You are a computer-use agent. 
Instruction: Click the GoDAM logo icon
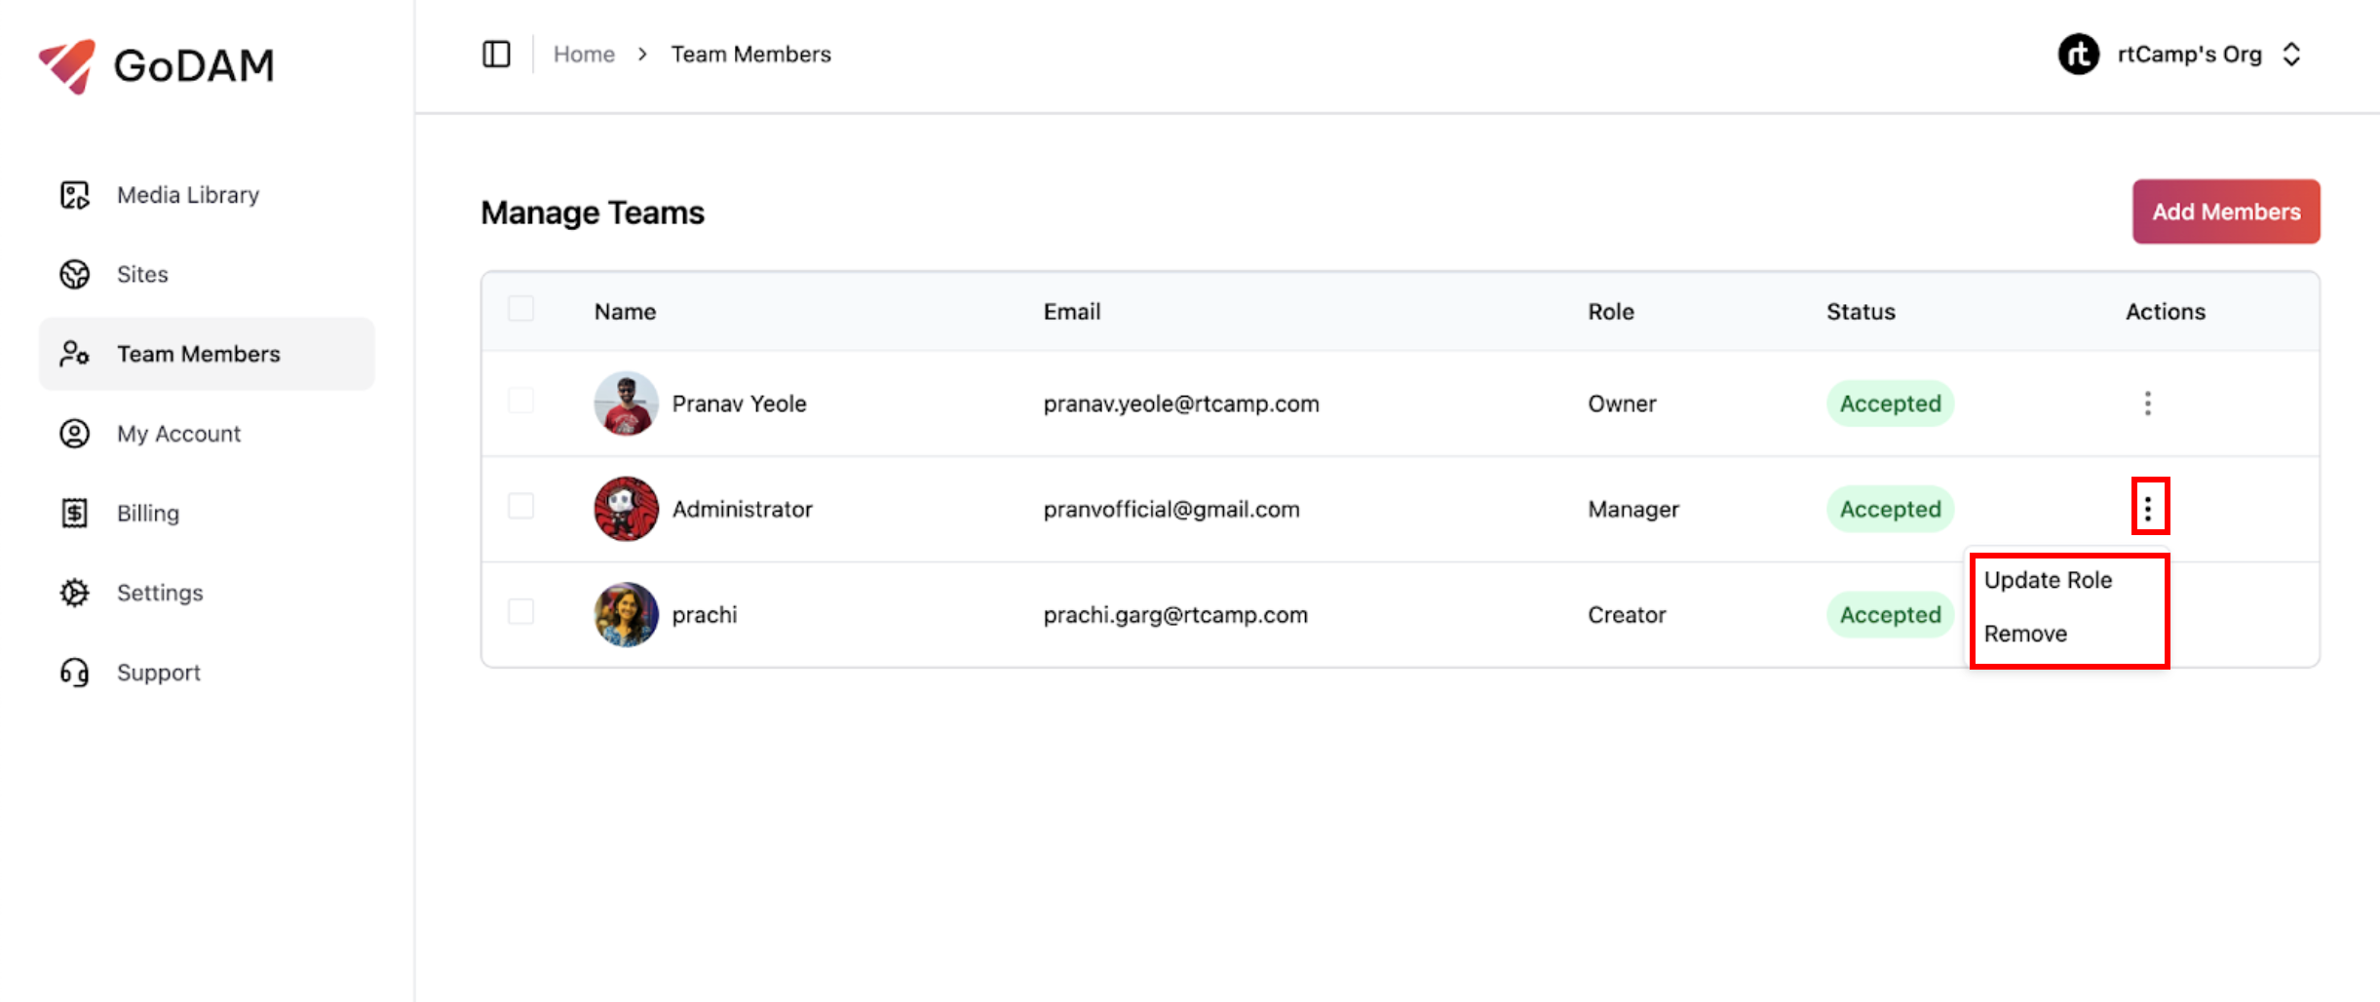click(x=67, y=65)
